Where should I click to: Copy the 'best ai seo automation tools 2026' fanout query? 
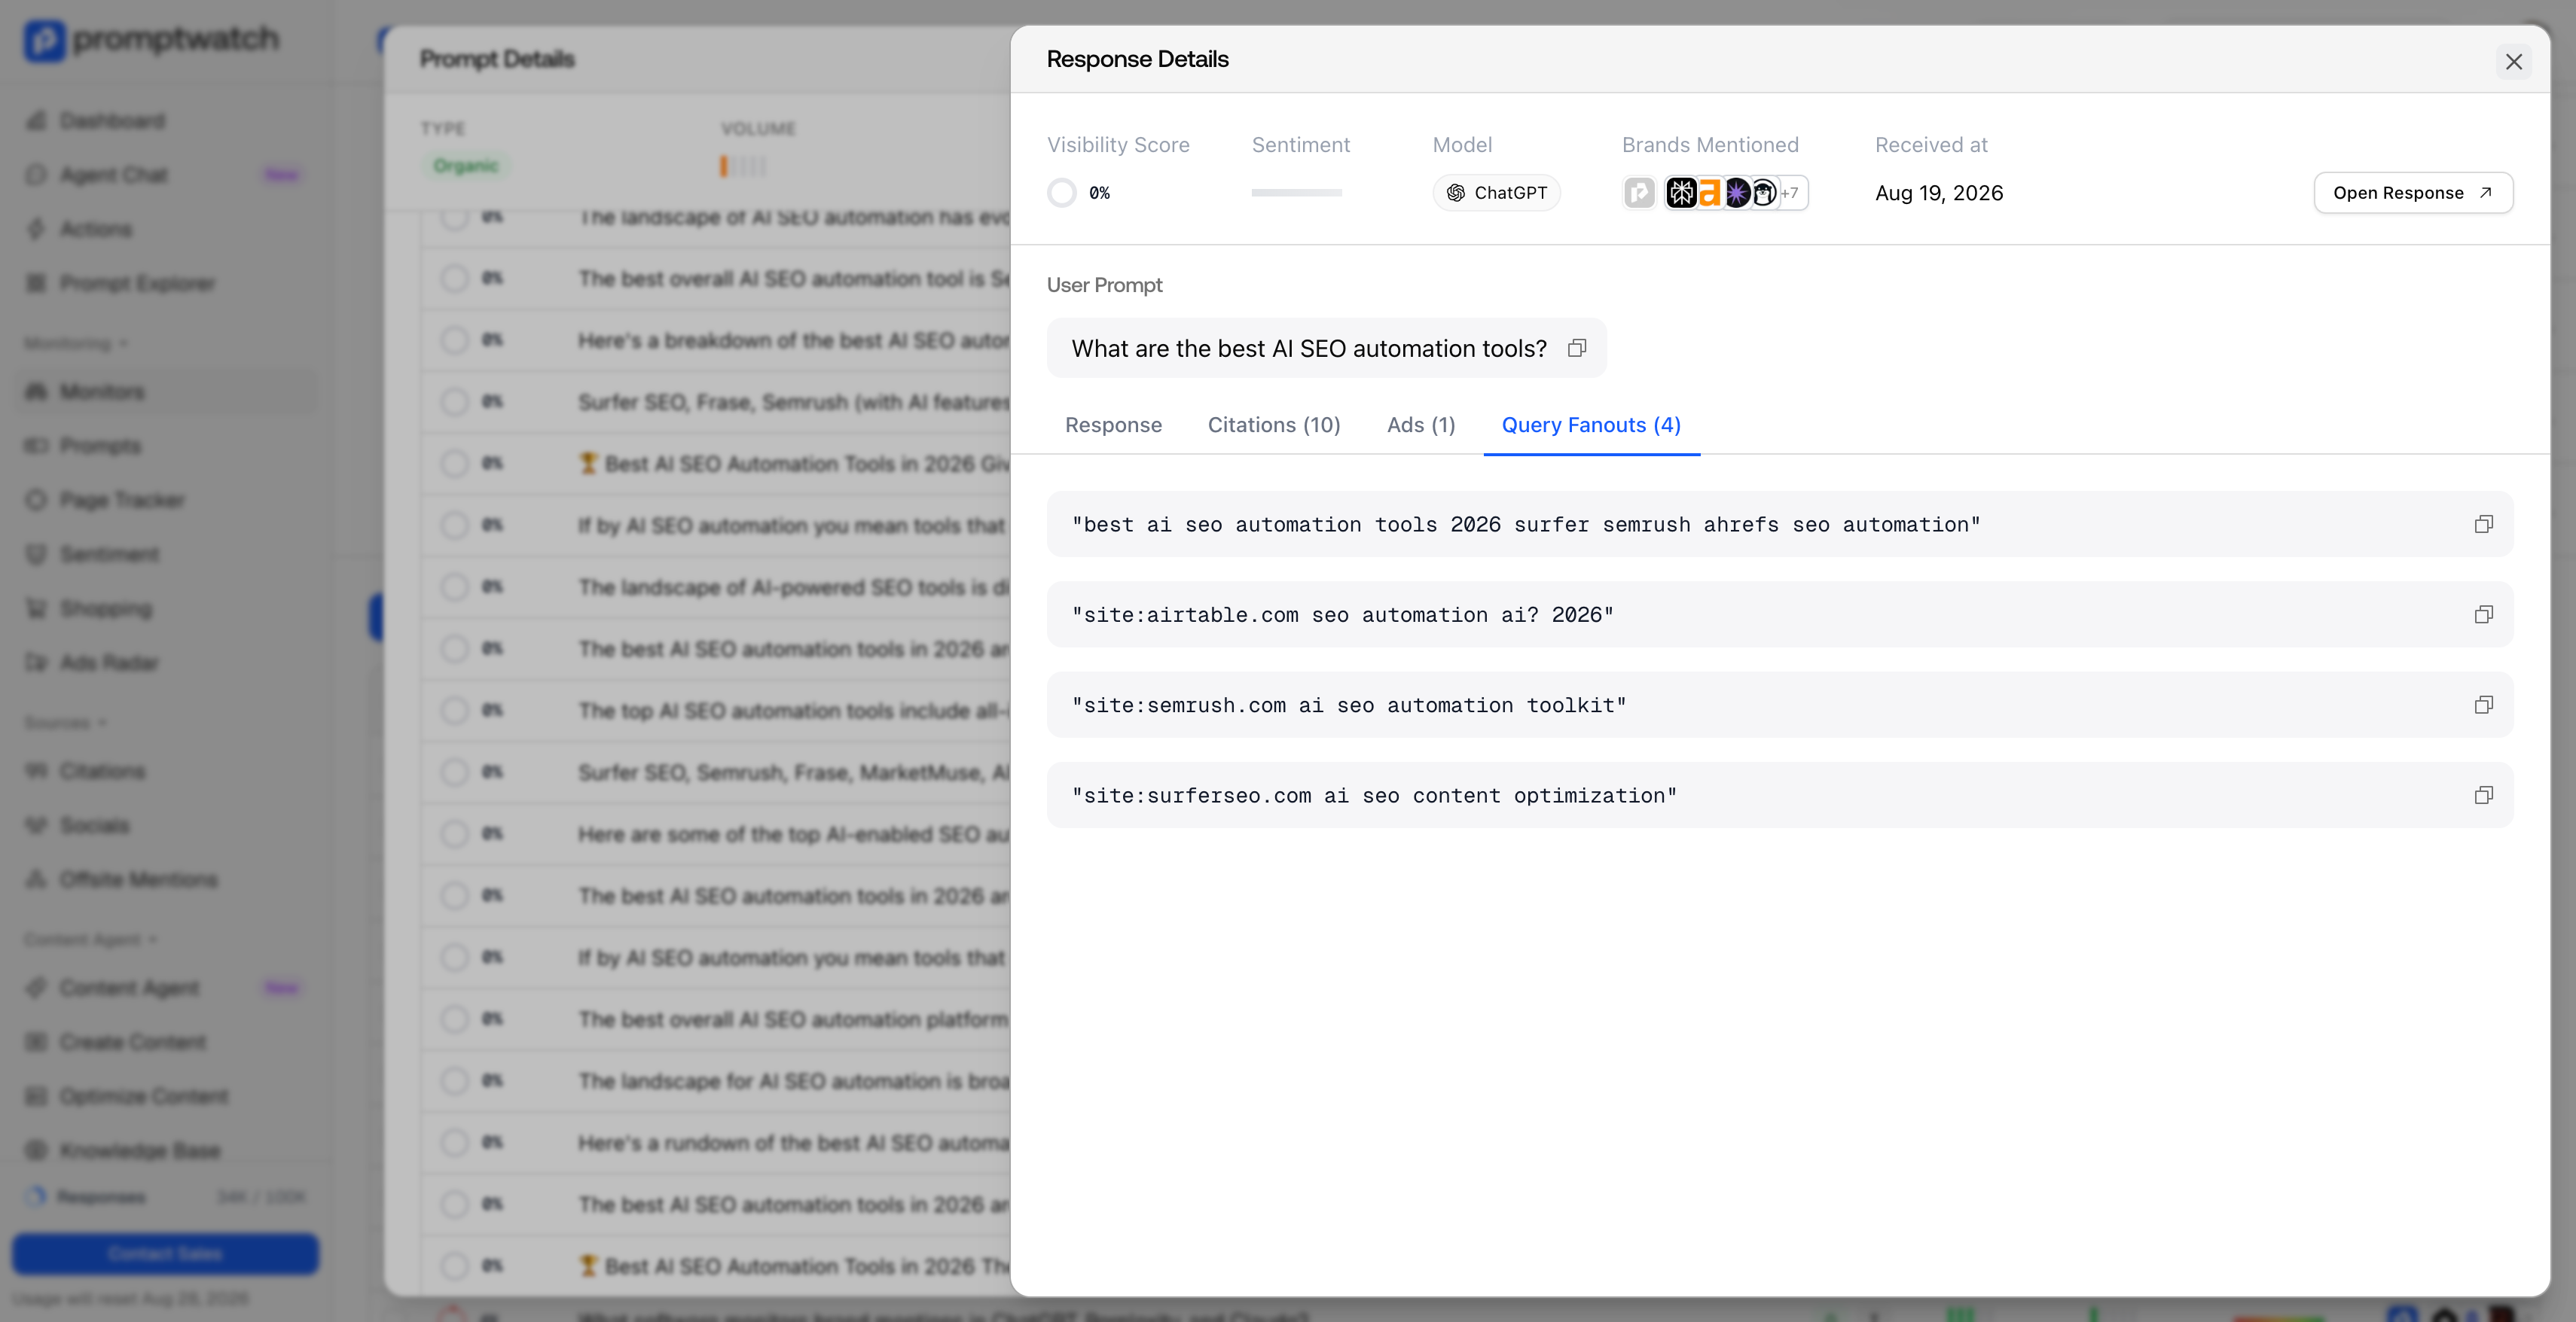(2483, 525)
